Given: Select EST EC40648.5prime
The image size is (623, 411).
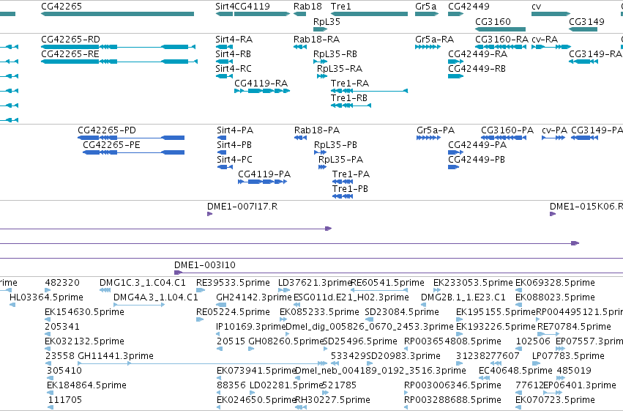Looking at the screenshot, I should tap(484, 378).
